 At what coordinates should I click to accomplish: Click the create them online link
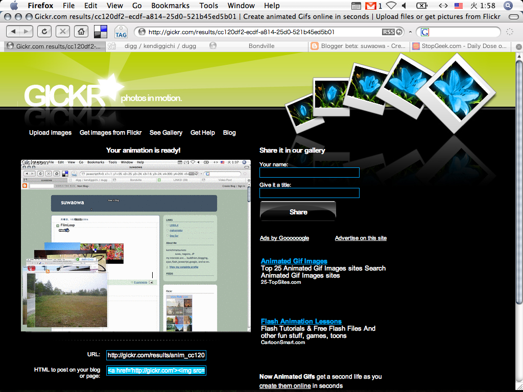click(x=285, y=386)
